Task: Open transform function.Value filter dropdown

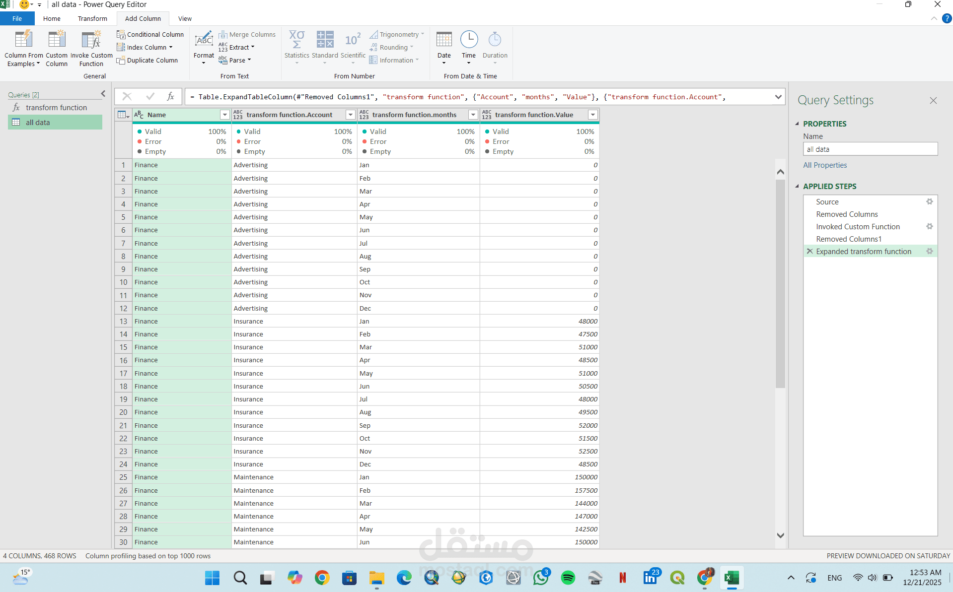Action: coord(593,115)
